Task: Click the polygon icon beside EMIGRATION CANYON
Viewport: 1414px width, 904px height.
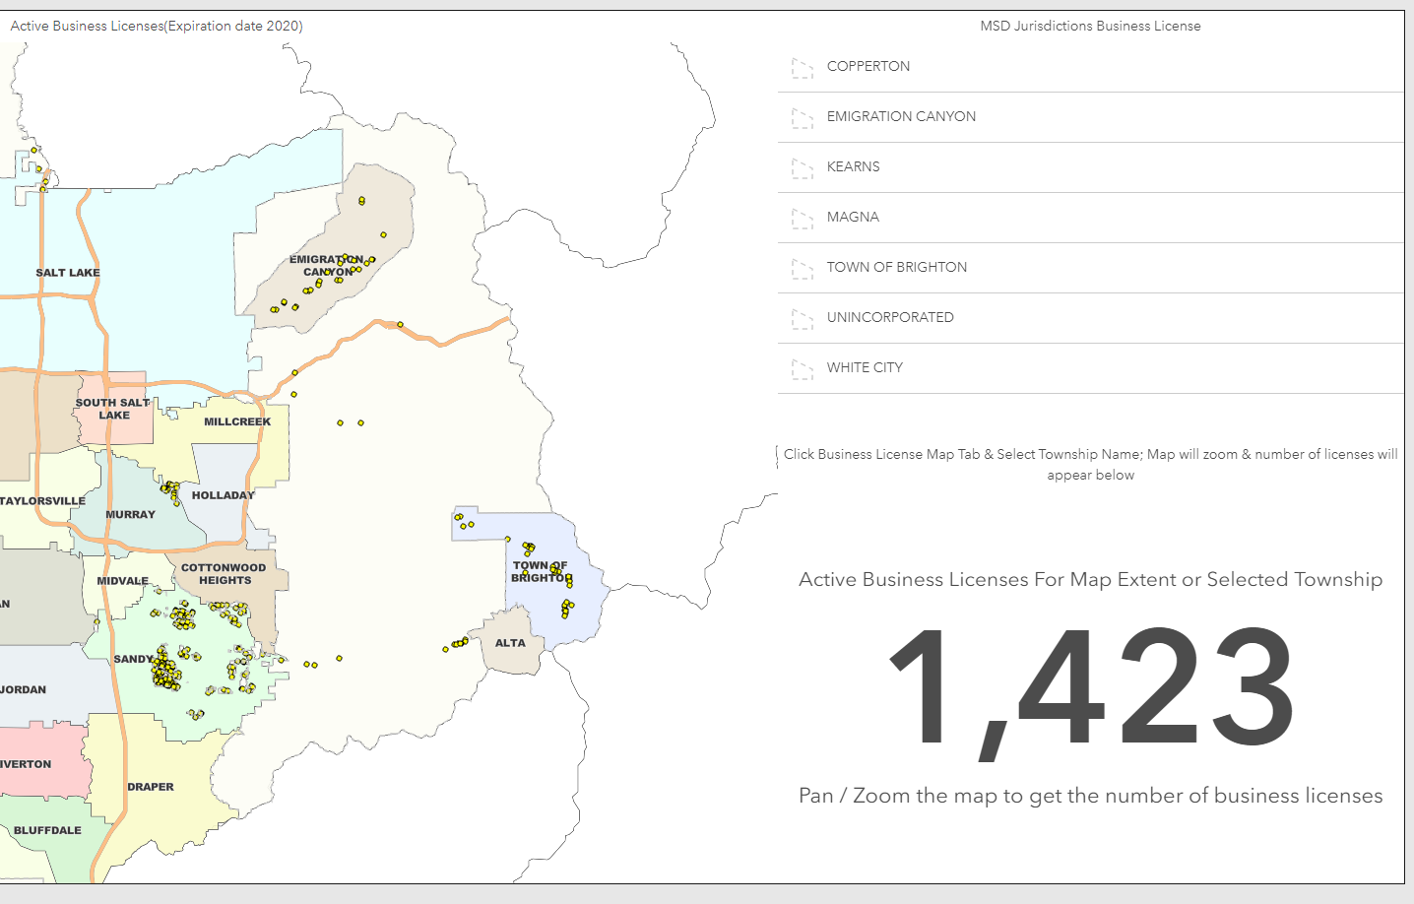Action: click(x=803, y=118)
